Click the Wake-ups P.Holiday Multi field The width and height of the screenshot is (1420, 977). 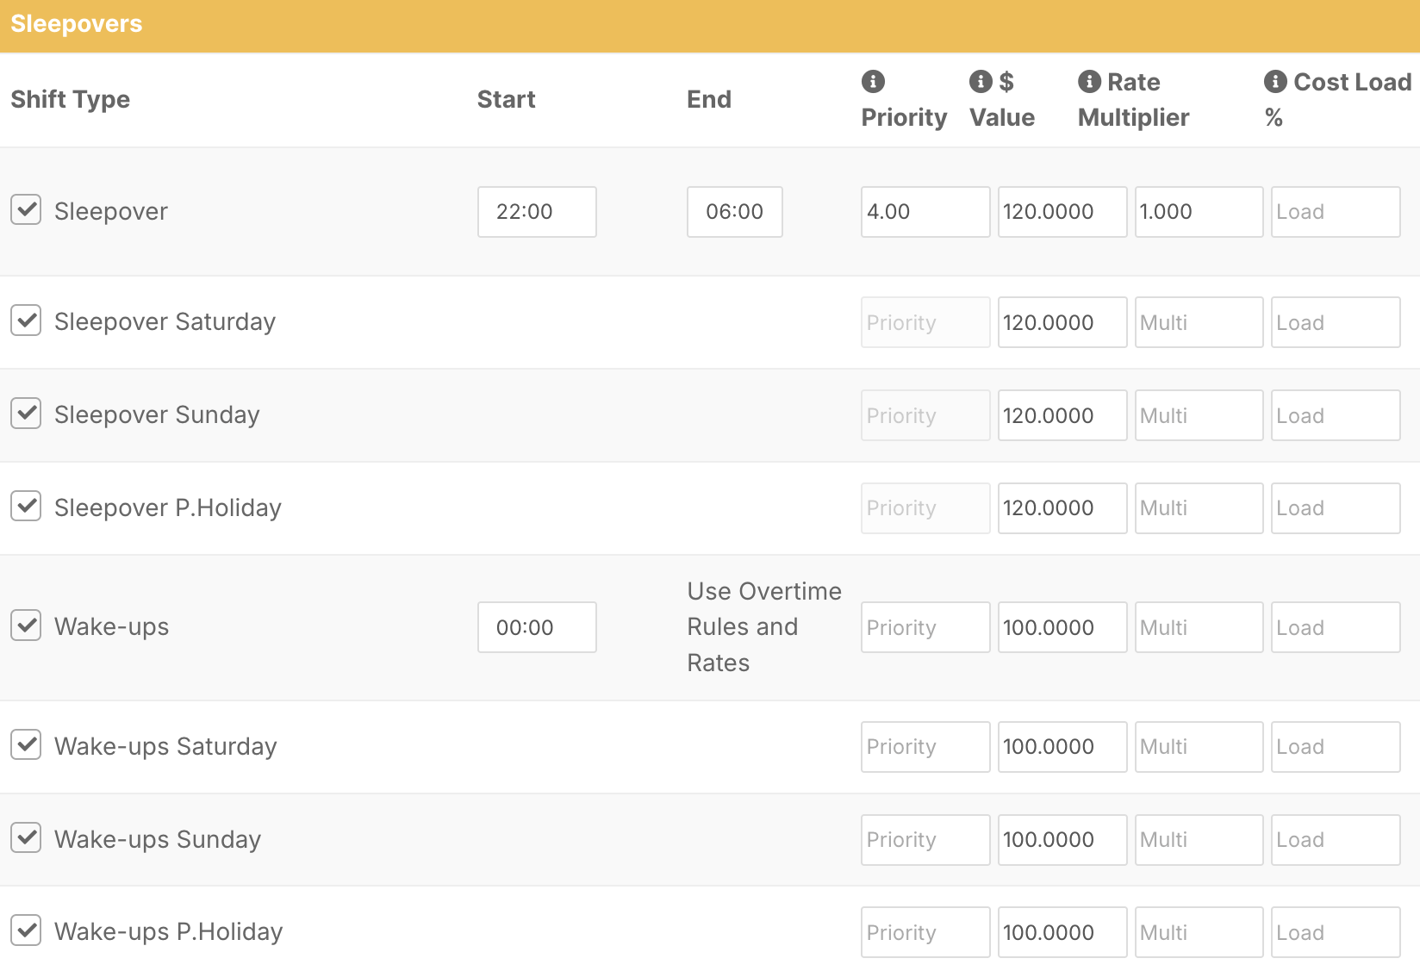click(1199, 932)
